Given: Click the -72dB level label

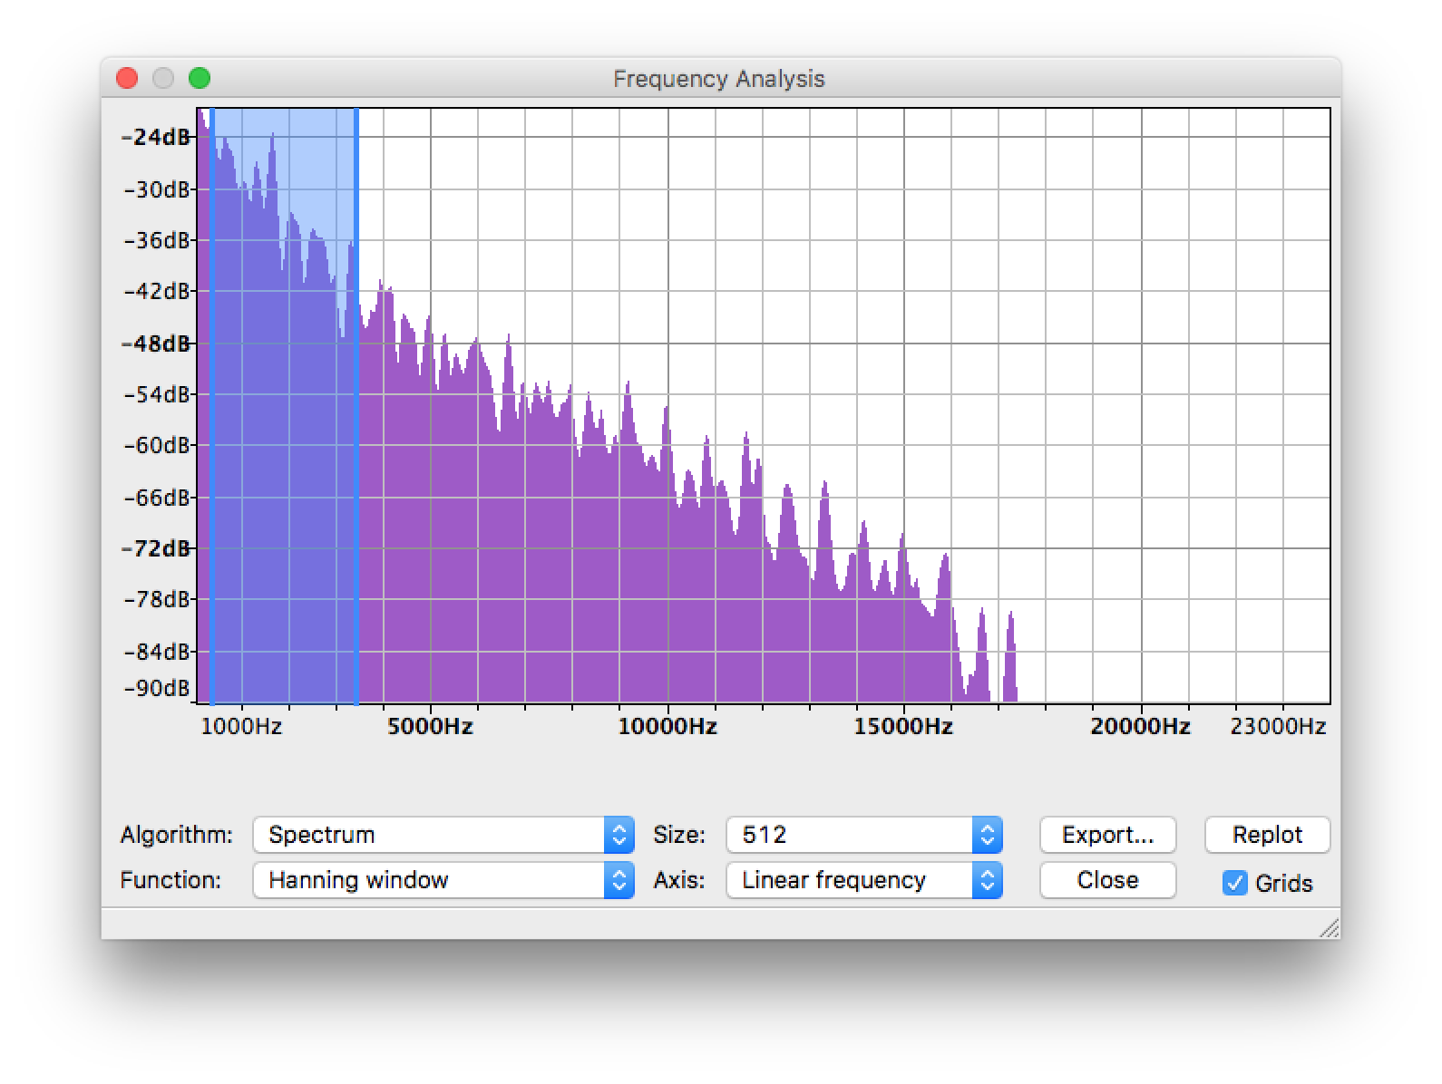Looking at the screenshot, I should click(x=155, y=548).
